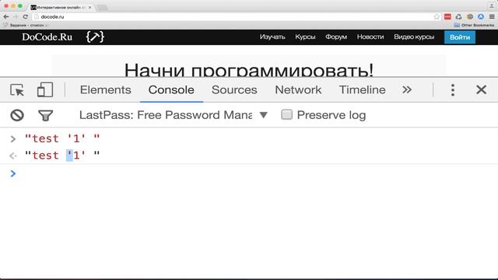498x280 pixels.
Task: Bookmark page with the star icon
Action: click(x=437, y=17)
